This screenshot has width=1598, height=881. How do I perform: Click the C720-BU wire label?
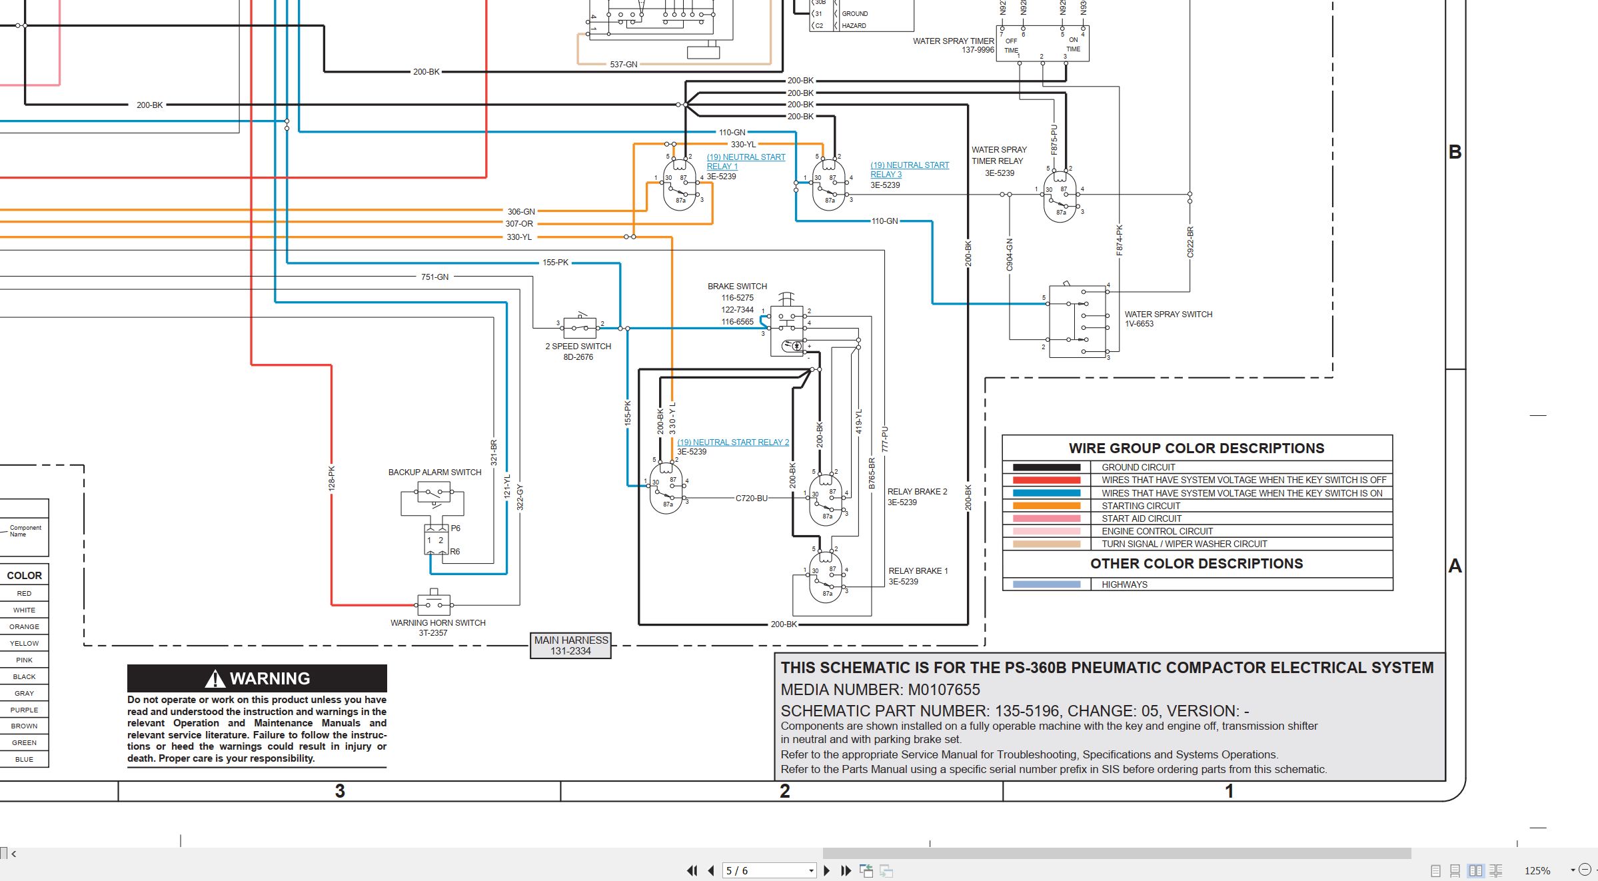[x=752, y=498]
